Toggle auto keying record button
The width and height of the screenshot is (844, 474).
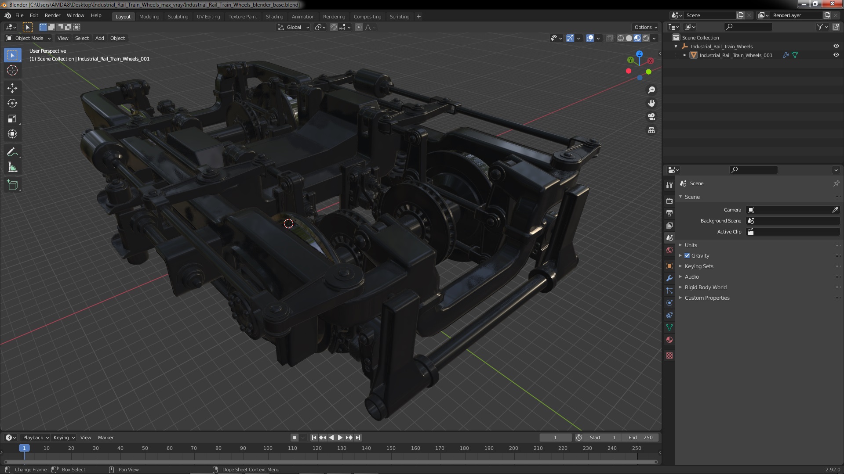[x=295, y=438]
